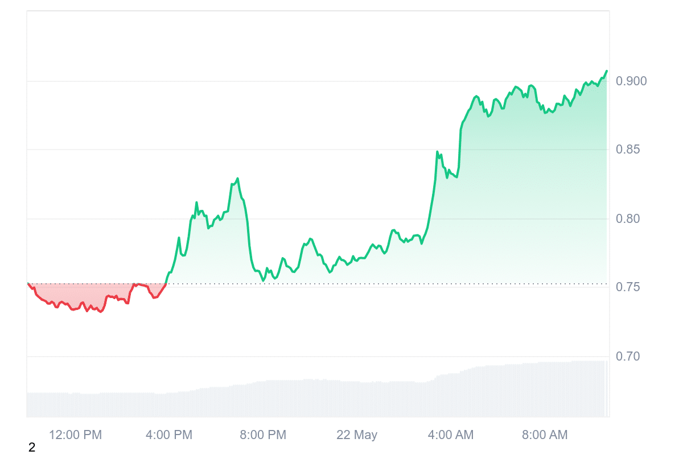Click the volume bars above 12:00 PM
This screenshot has width=683, height=455.
coord(75,404)
